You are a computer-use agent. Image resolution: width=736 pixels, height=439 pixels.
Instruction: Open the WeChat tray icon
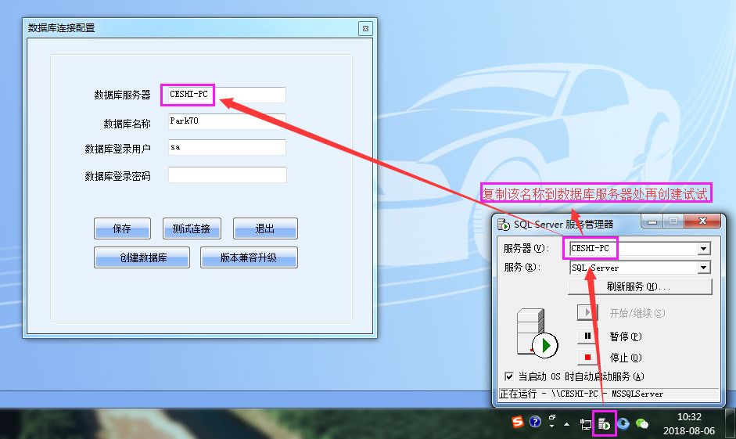[x=641, y=423]
